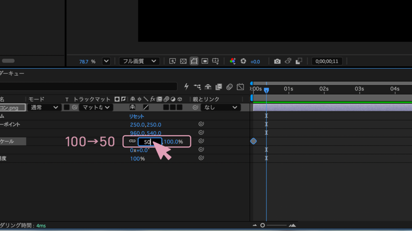Image resolution: width=412 pixels, height=231 pixels.
Task: Click the timeline search field
Action: (x=89, y=87)
